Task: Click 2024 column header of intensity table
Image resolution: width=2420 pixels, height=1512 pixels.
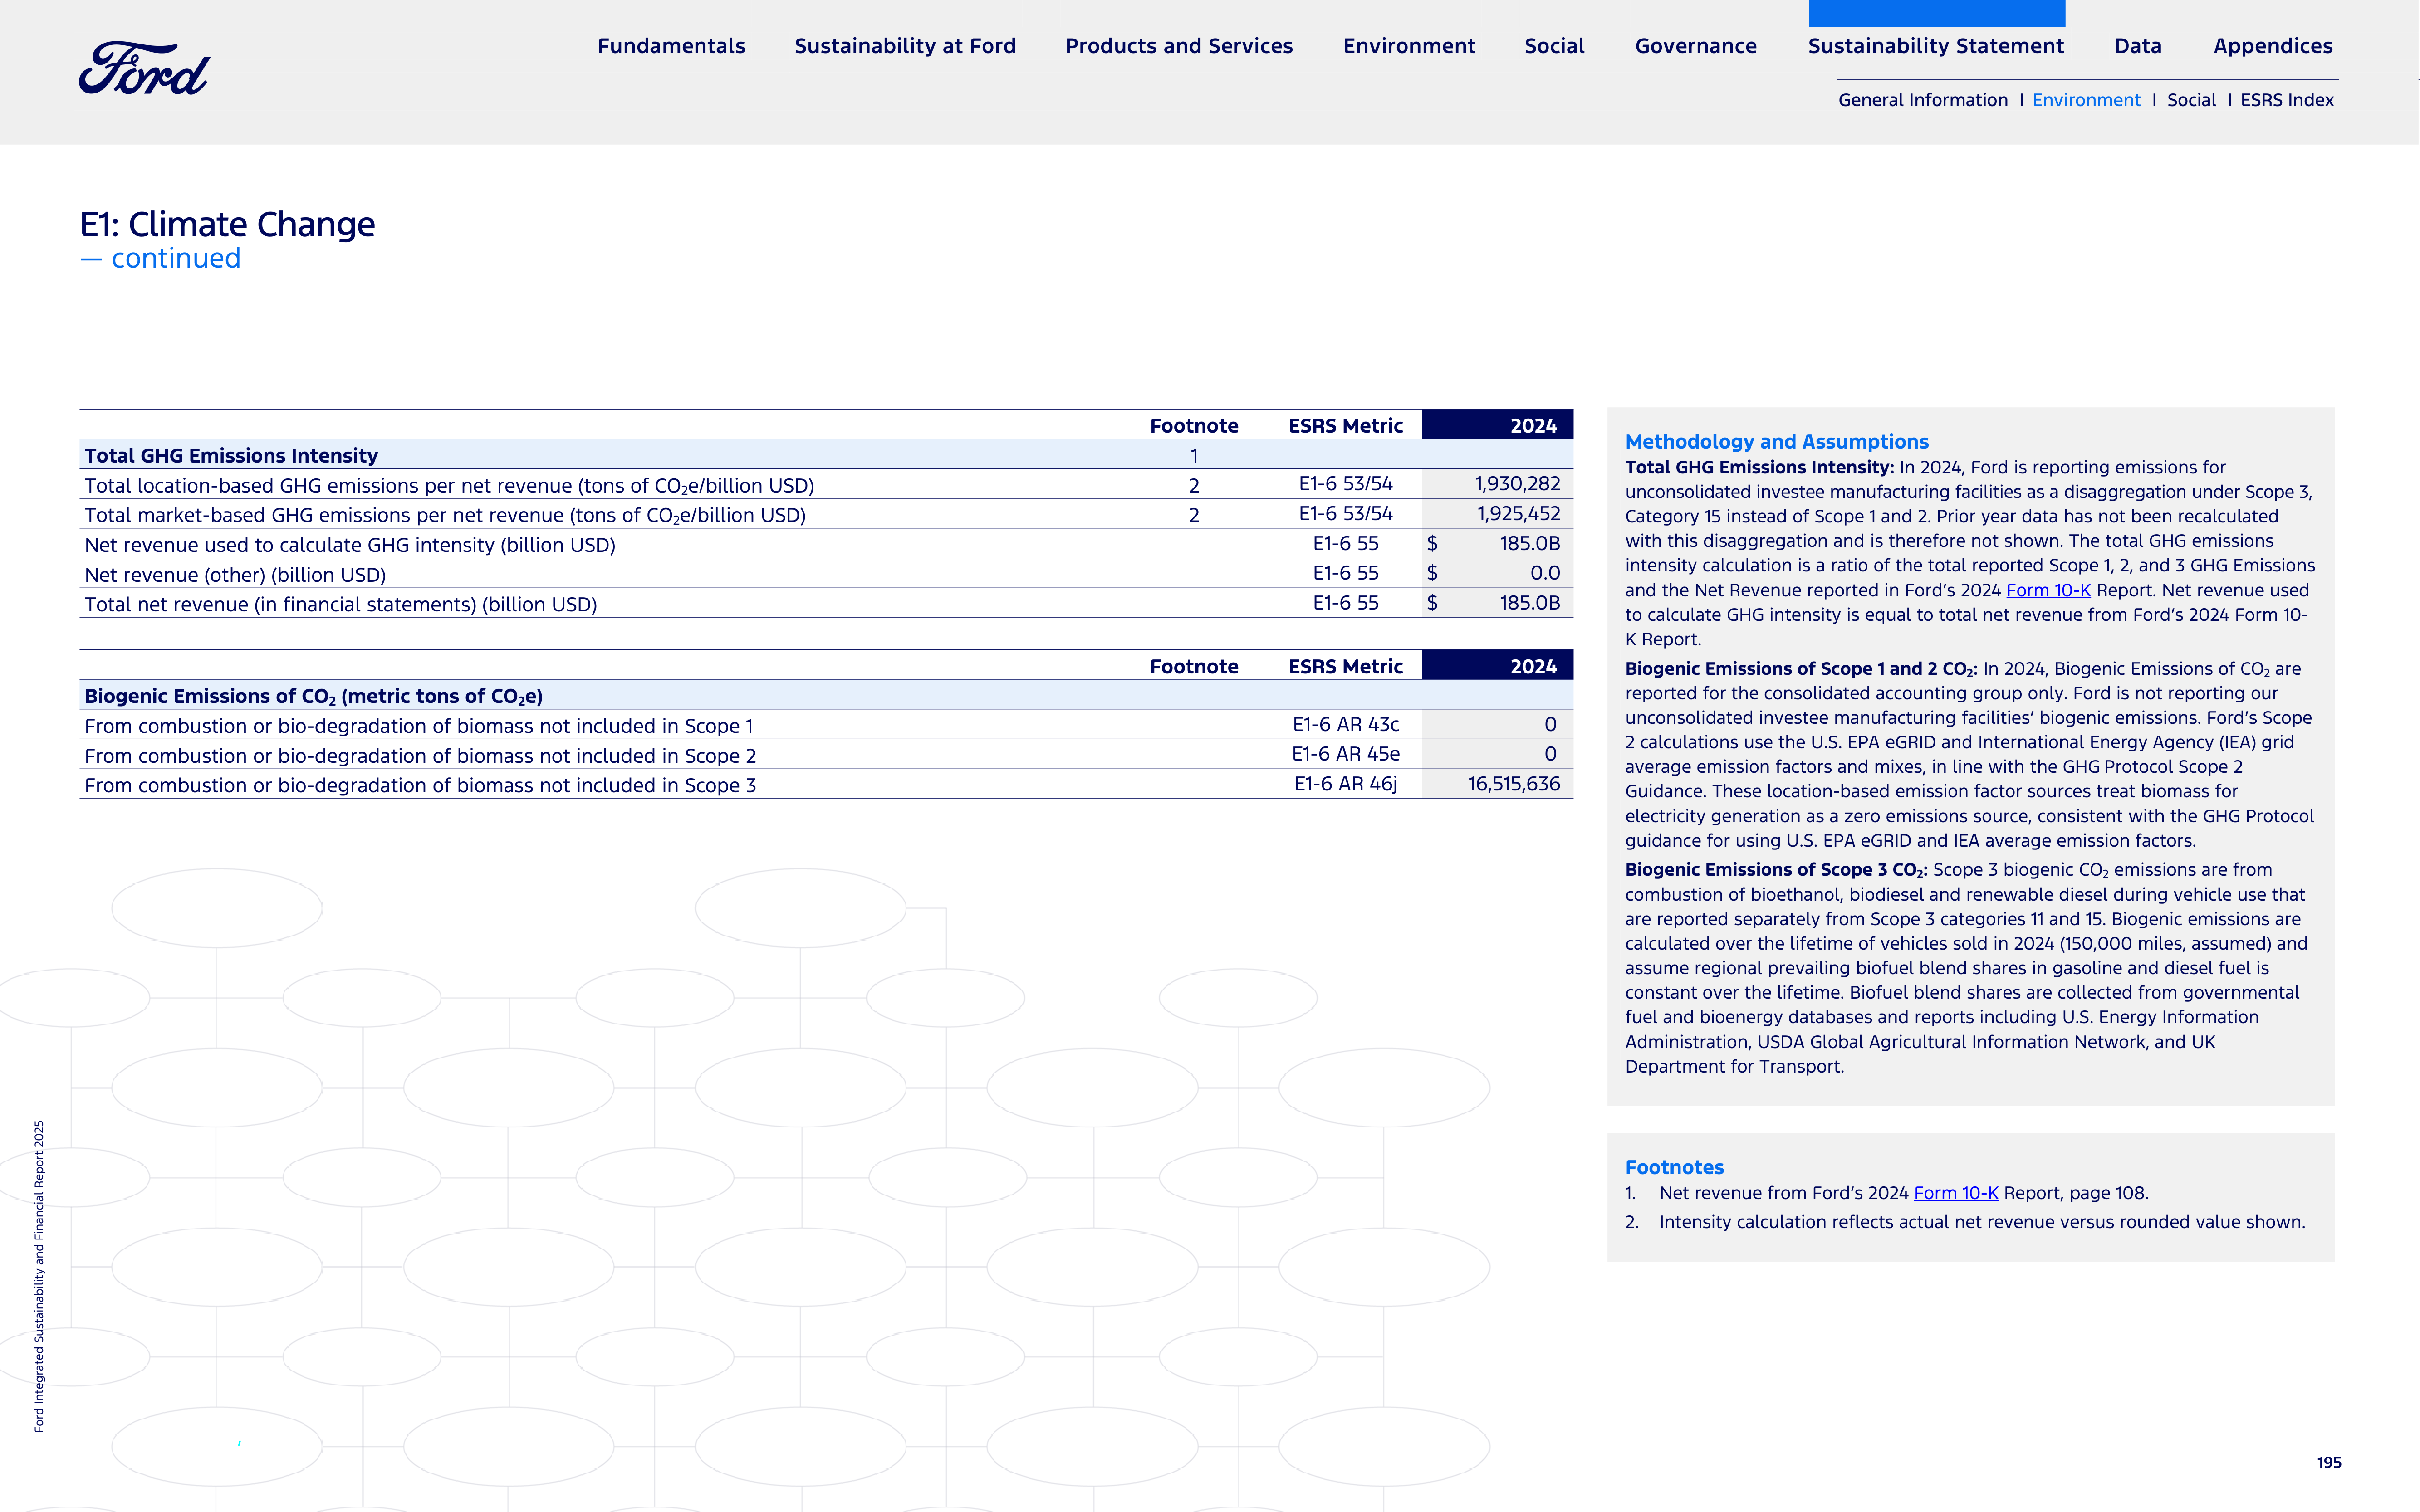Action: [1497, 425]
